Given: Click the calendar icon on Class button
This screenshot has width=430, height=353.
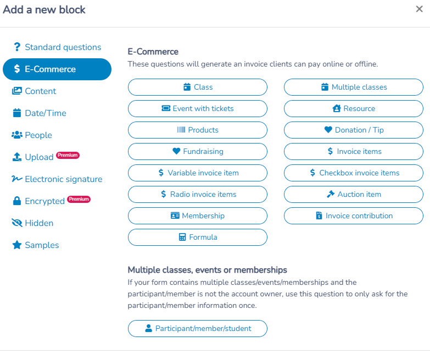Looking at the screenshot, I should [x=187, y=87].
